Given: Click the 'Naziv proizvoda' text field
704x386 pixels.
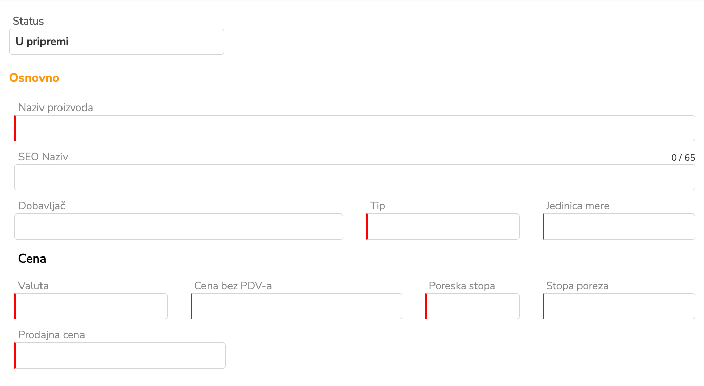Looking at the screenshot, I should coord(355,128).
